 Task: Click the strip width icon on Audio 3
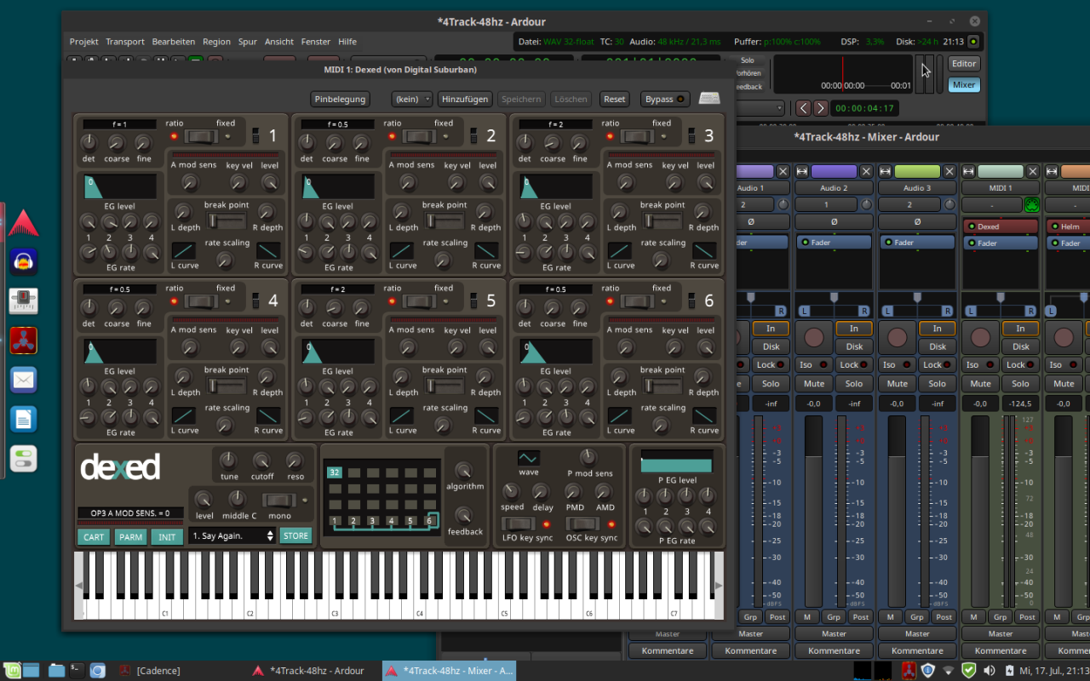tap(886, 172)
